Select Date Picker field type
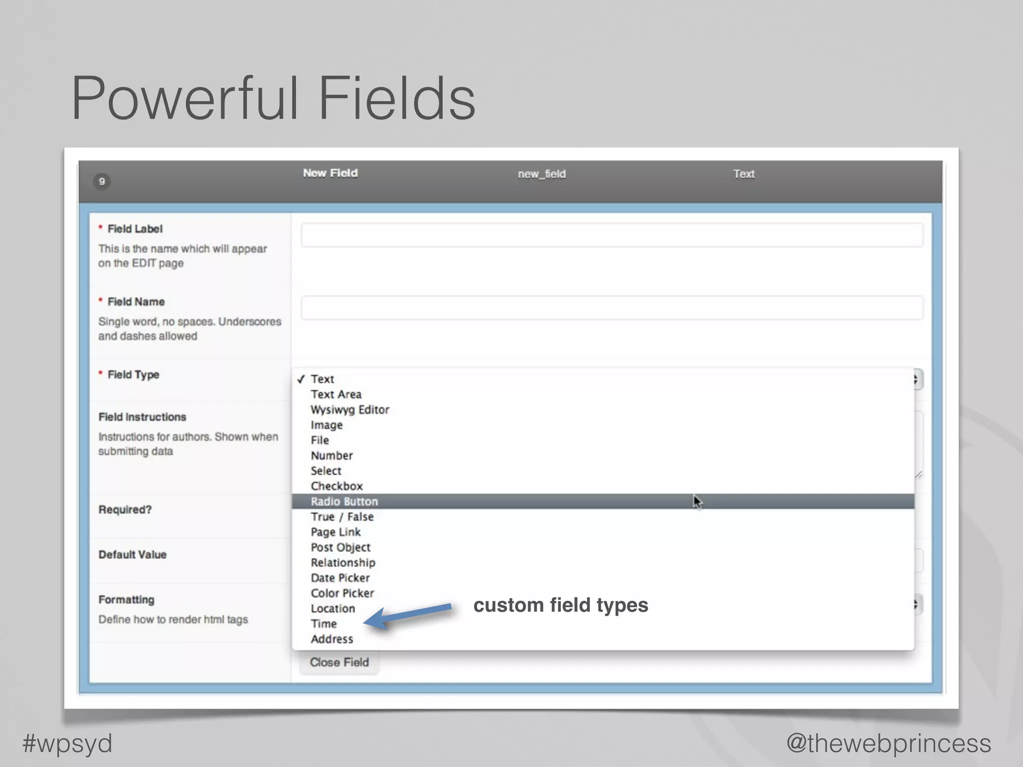 [x=603, y=578]
